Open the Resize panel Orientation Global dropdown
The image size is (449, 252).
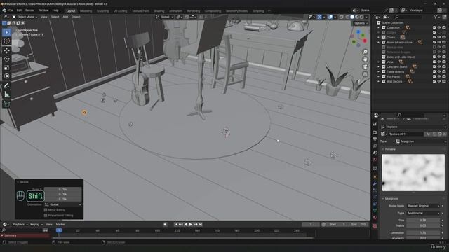63,204
